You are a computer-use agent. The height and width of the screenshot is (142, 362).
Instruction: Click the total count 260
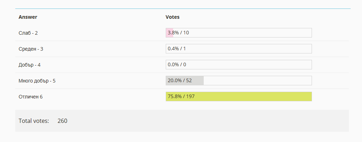click(x=62, y=121)
